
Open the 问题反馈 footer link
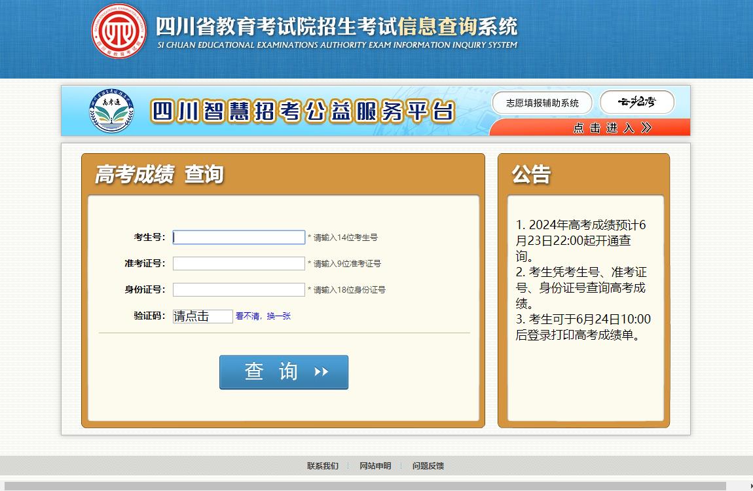429,466
